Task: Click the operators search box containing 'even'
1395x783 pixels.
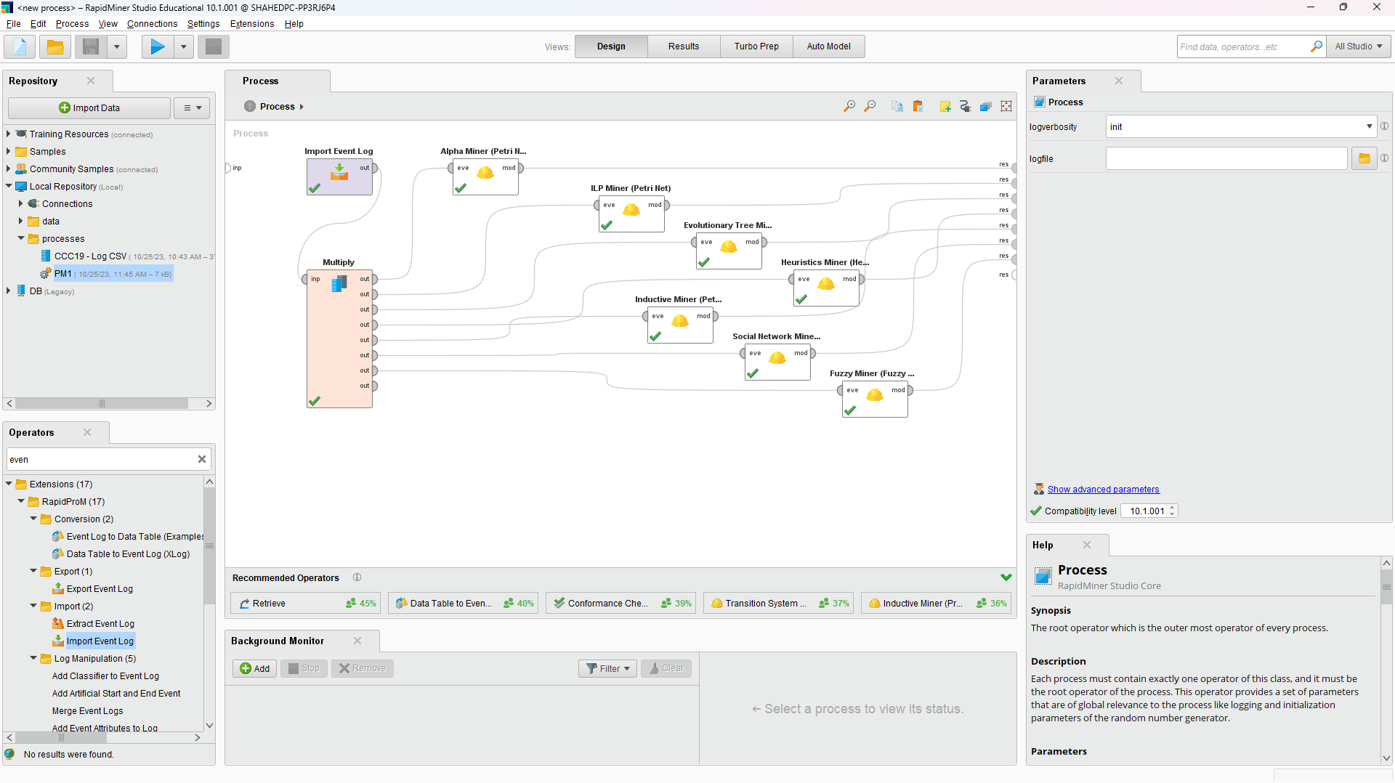Action: [x=101, y=459]
